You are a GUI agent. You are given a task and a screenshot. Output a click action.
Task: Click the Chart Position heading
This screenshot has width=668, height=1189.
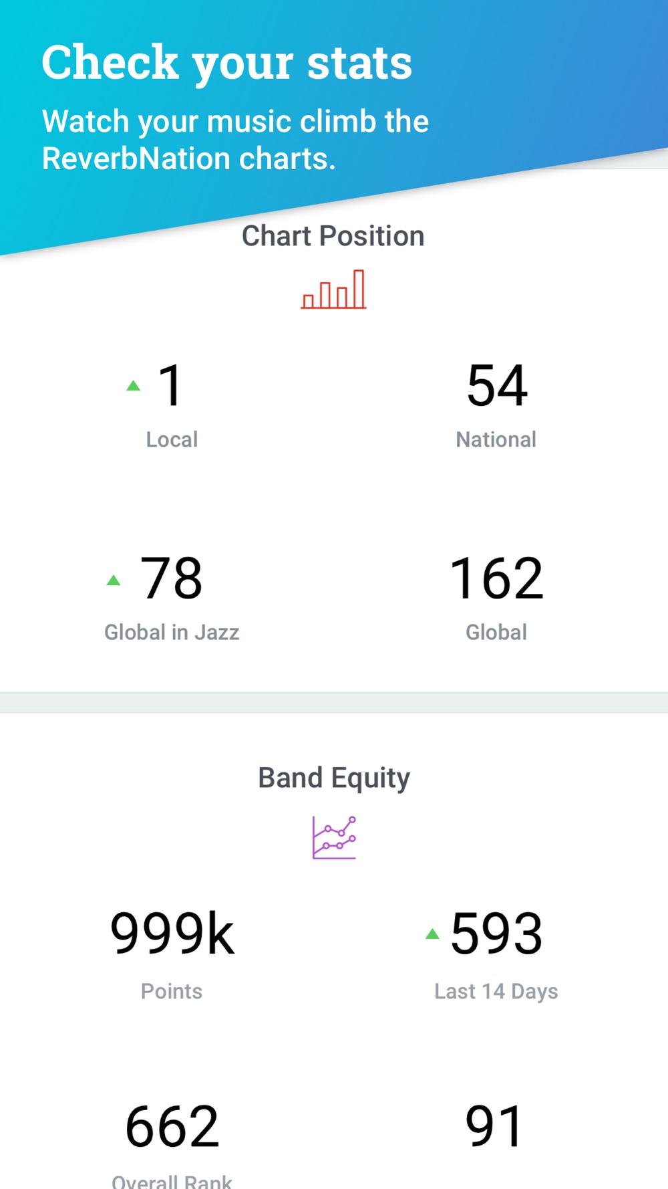(333, 236)
